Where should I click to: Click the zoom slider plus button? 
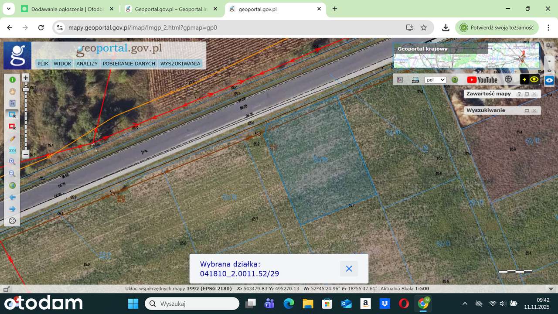pyautogui.click(x=26, y=78)
